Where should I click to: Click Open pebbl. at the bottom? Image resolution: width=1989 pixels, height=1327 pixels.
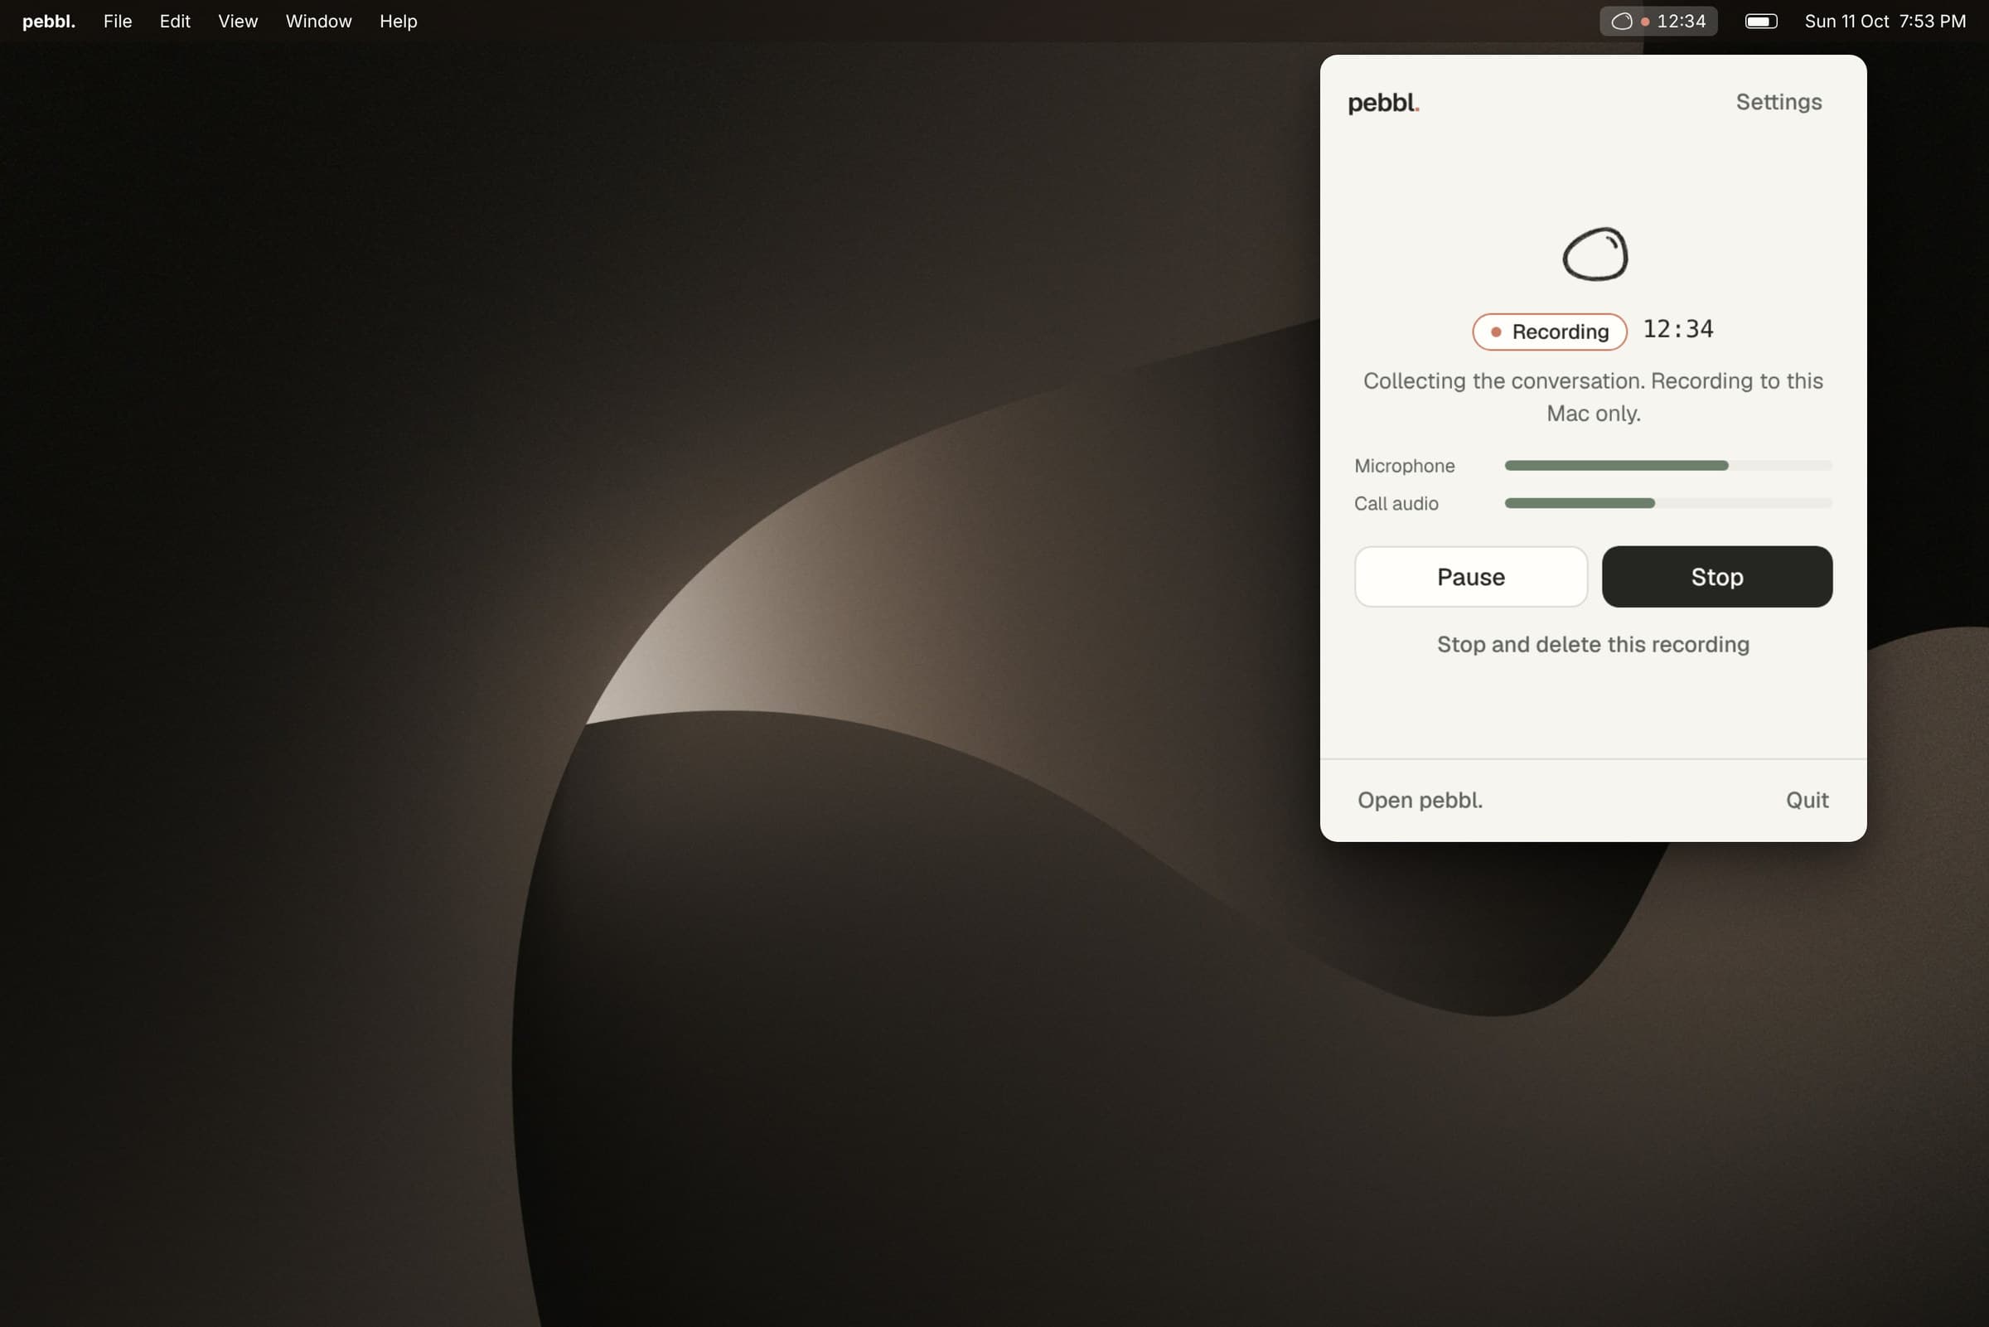1420,800
